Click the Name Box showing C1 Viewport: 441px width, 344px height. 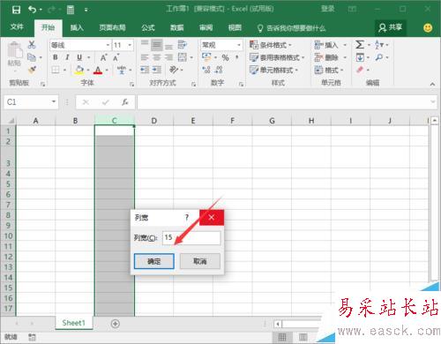pos(31,102)
